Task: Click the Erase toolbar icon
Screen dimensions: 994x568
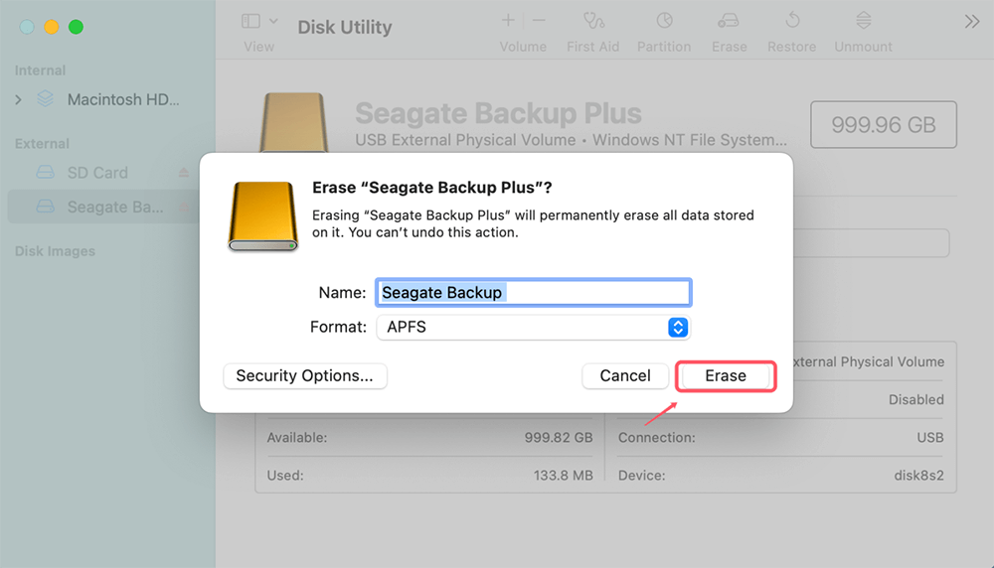Action: [729, 21]
